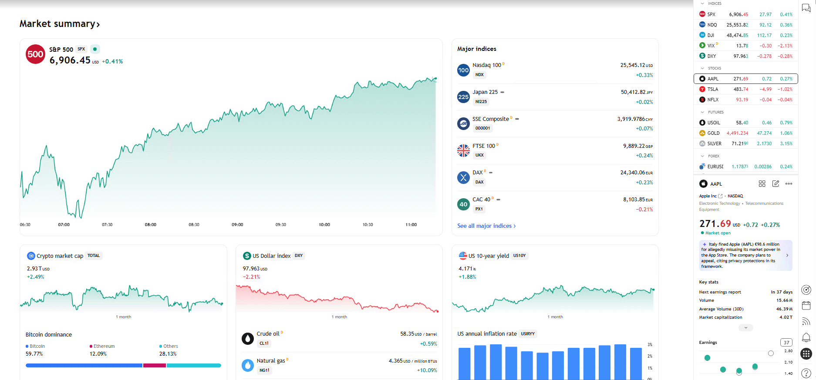Select TSLA row in watchlist
This screenshot has height=380, width=816.
[x=745, y=89]
